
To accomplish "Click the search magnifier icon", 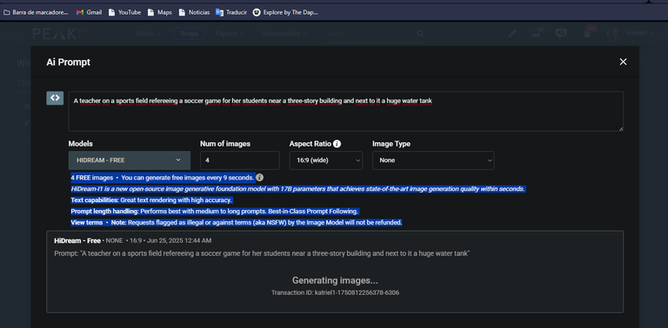I will coord(420,34).
